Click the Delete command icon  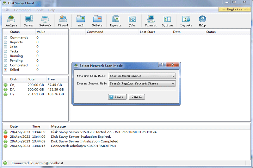(97, 21)
